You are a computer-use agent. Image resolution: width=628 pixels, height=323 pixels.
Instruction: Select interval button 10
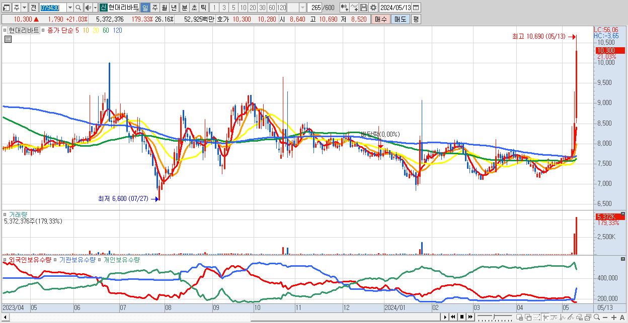coord(243,8)
